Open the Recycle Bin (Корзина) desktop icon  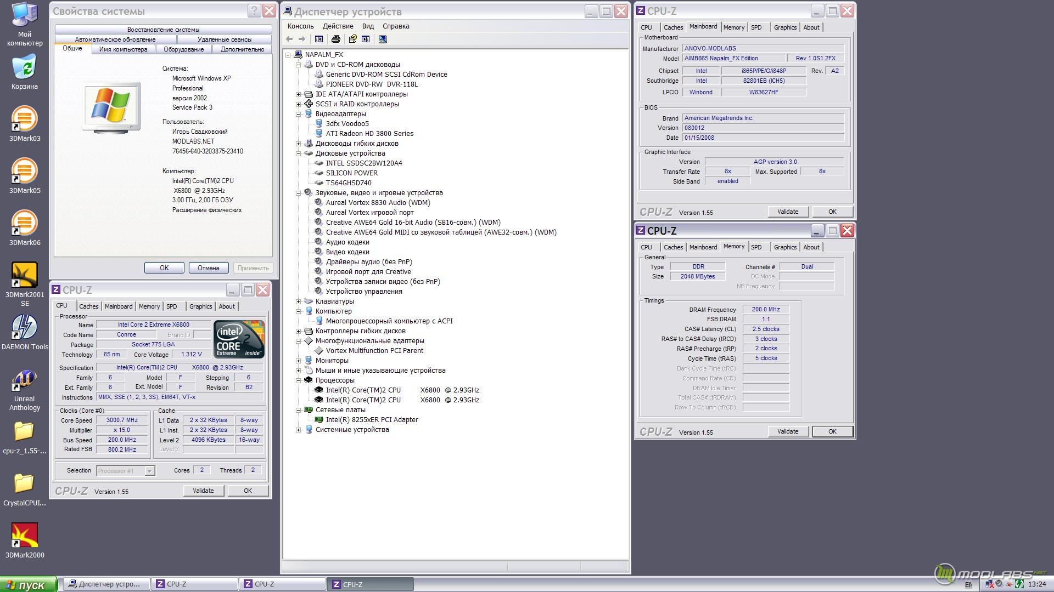tap(25, 72)
